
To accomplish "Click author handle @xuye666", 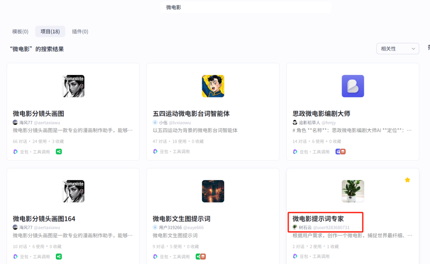I will pos(193,227).
